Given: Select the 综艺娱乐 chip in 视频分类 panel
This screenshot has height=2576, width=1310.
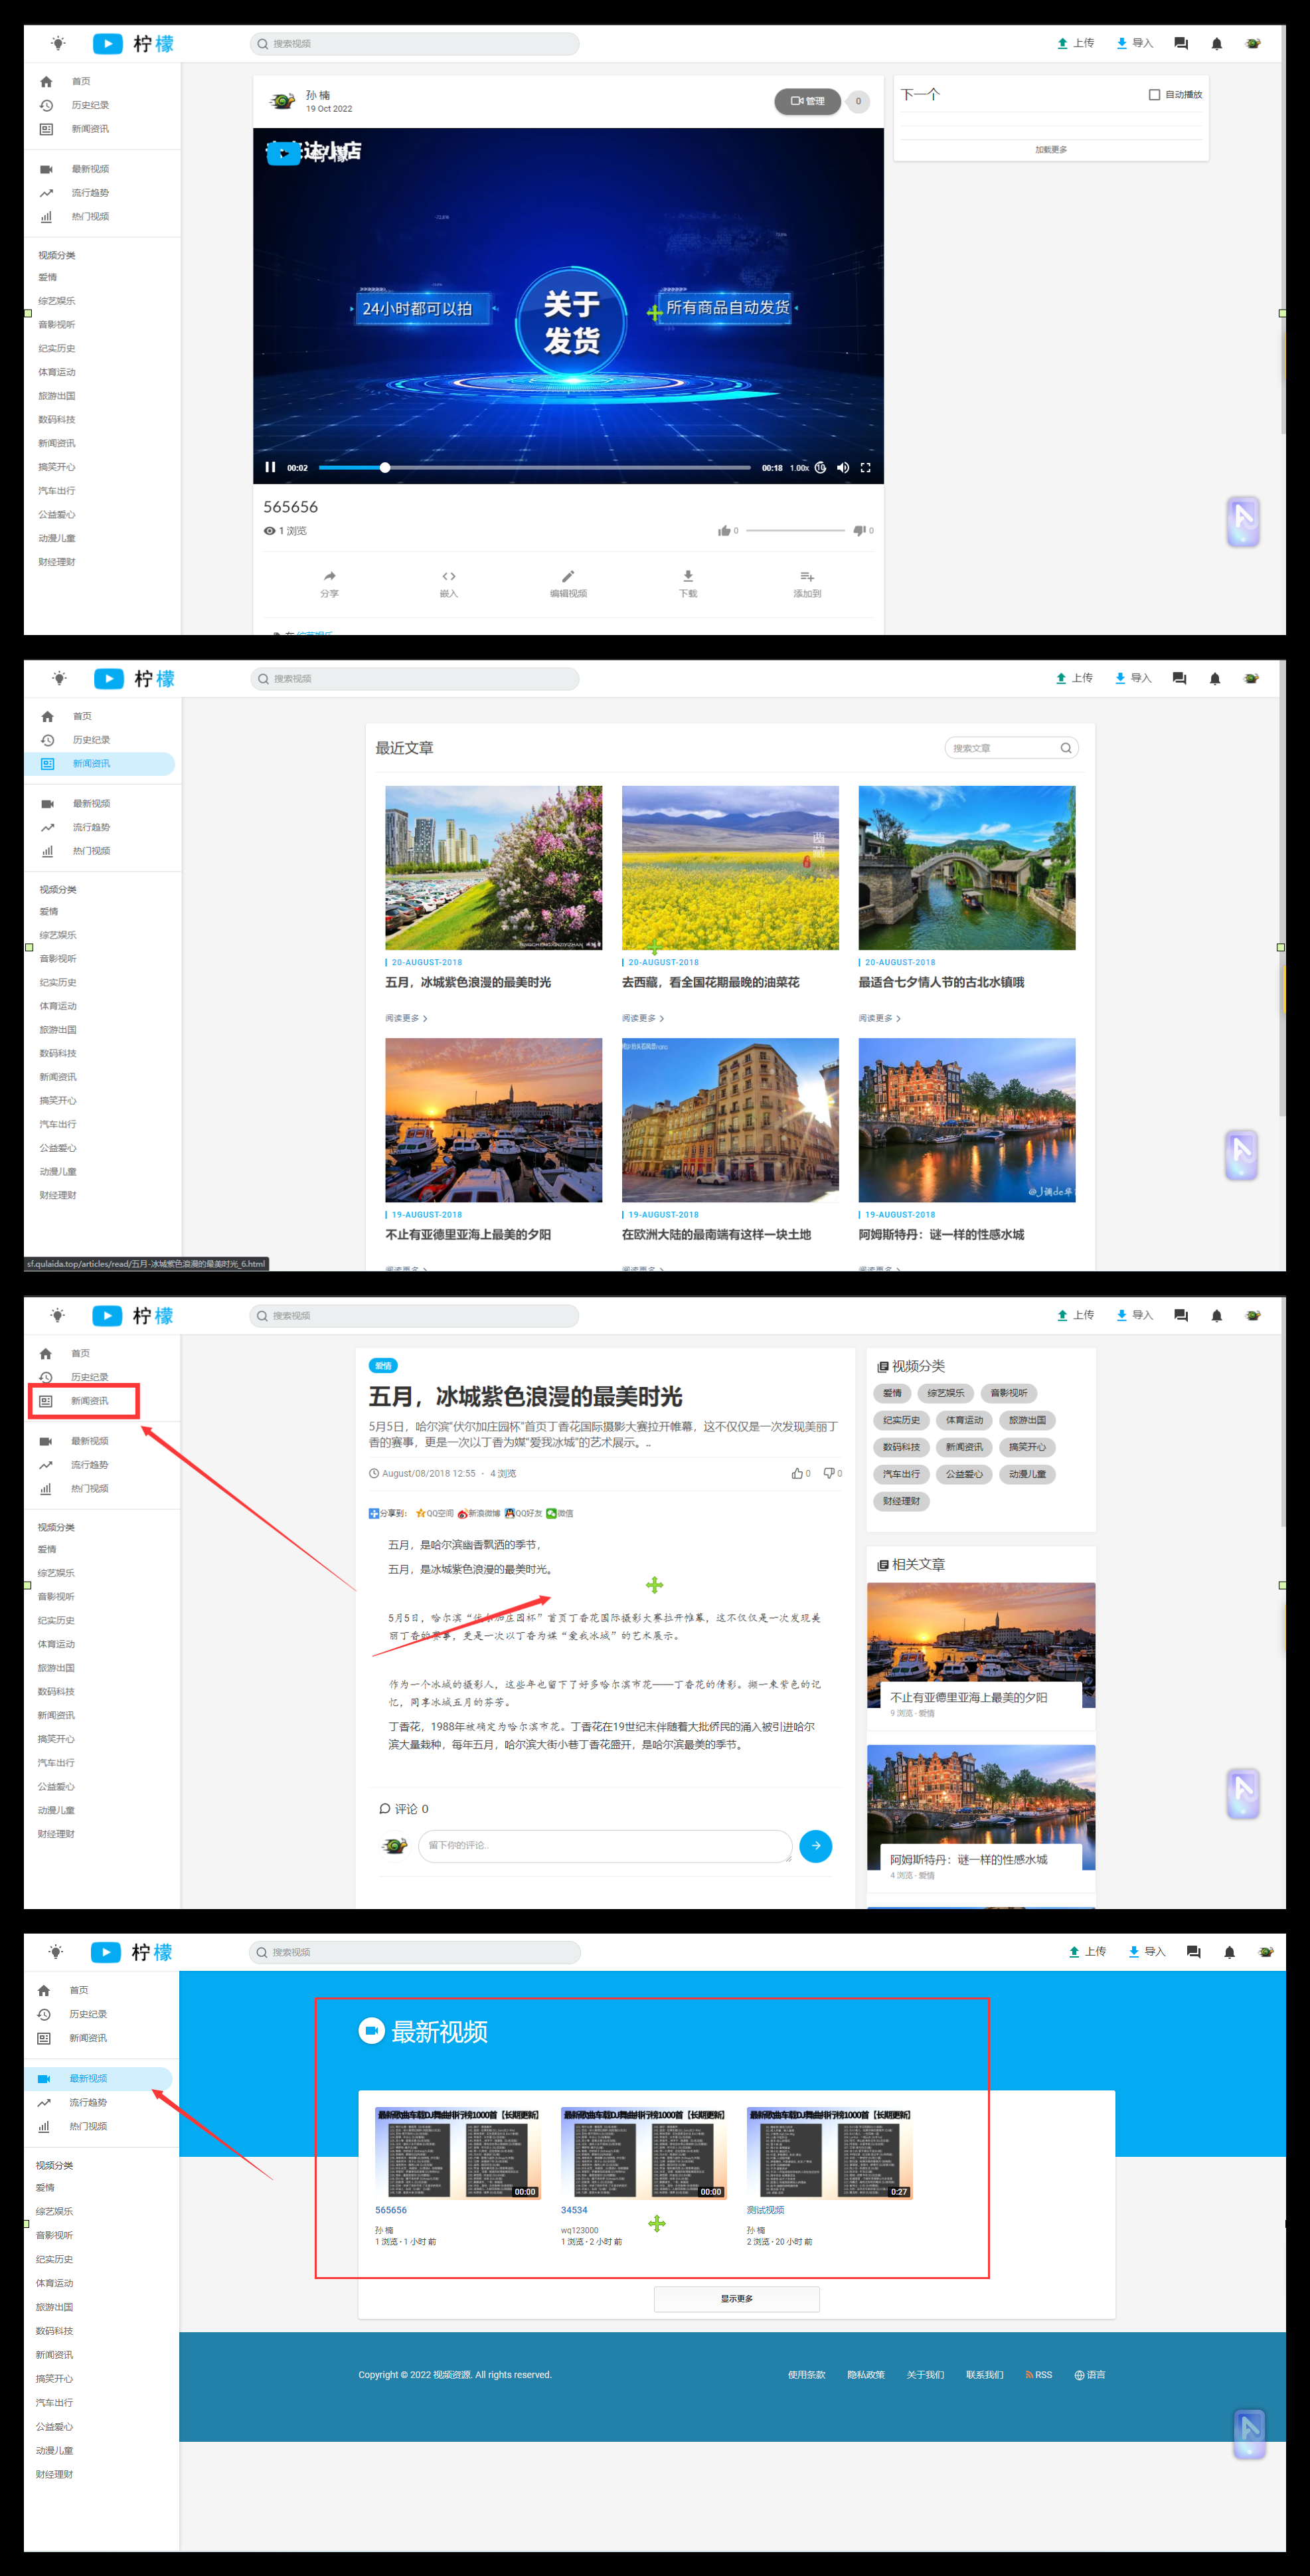Looking at the screenshot, I should pos(945,1393).
